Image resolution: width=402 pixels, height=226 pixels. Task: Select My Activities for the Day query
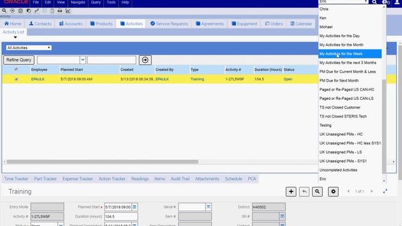point(339,36)
